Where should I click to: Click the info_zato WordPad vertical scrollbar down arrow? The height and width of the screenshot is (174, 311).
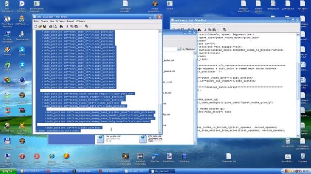pos(160,132)
